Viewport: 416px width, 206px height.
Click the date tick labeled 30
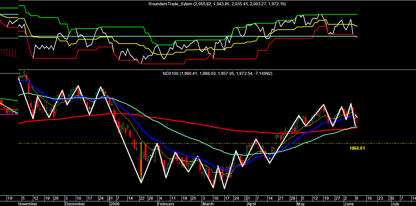point(392,198)
